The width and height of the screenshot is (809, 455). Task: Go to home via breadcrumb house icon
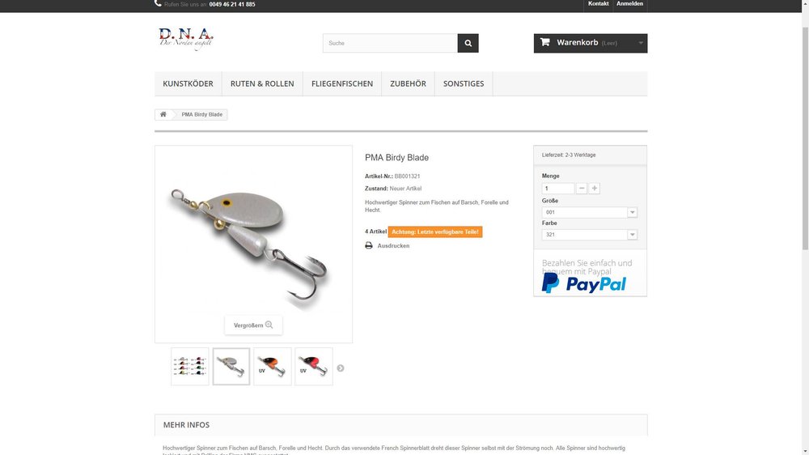(x=163, y=115)
